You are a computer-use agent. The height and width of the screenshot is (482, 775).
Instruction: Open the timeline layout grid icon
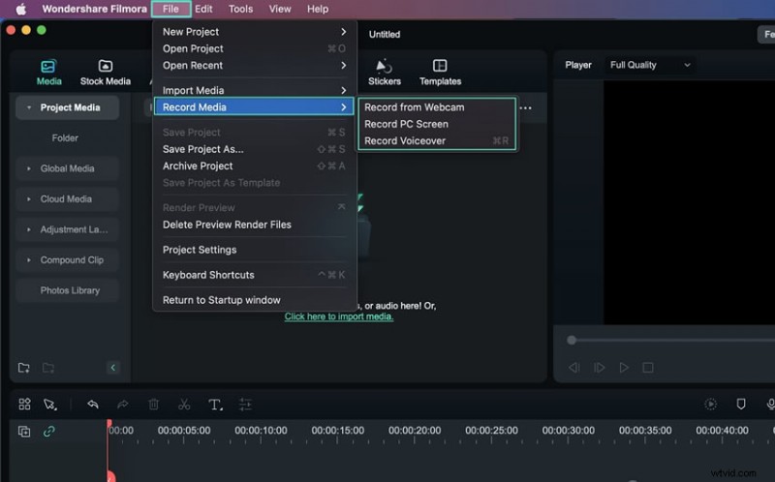click(25, 405)
